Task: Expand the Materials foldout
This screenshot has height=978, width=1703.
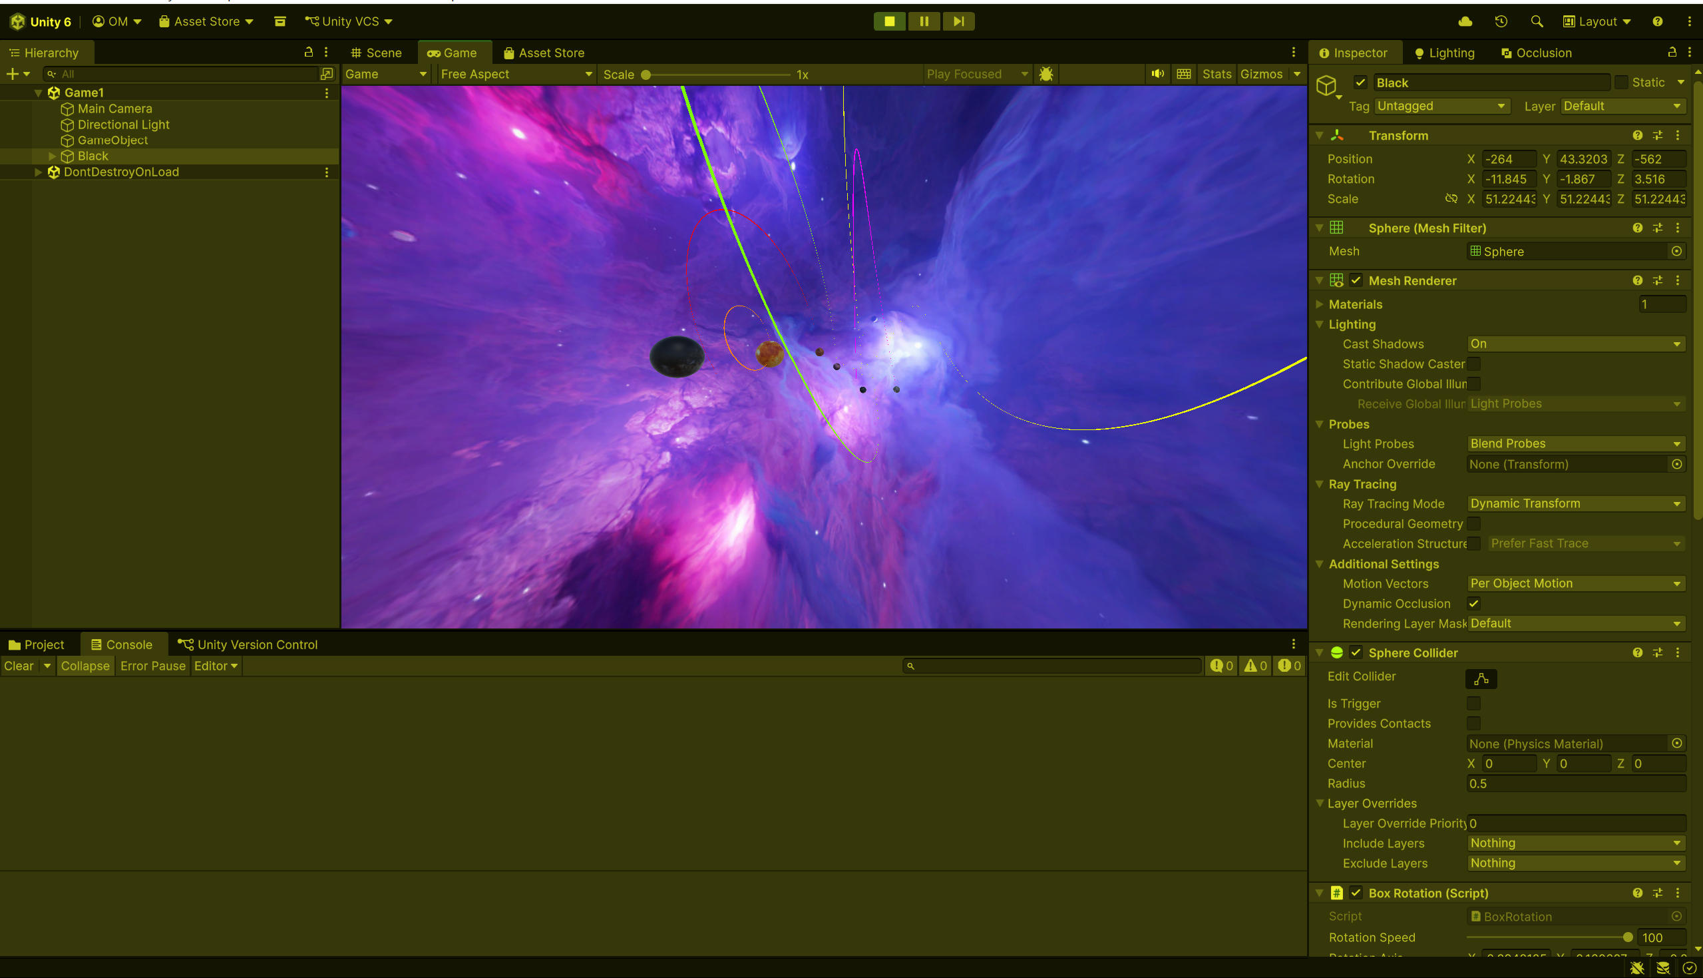Action: click(1320, 304)
